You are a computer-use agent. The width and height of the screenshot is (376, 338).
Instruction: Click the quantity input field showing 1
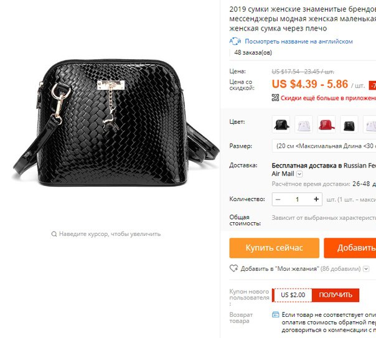pyautogui.click(x=297, y=199)
